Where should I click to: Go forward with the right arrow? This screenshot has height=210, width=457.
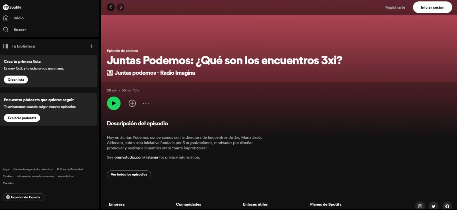[x=121, y=7]
